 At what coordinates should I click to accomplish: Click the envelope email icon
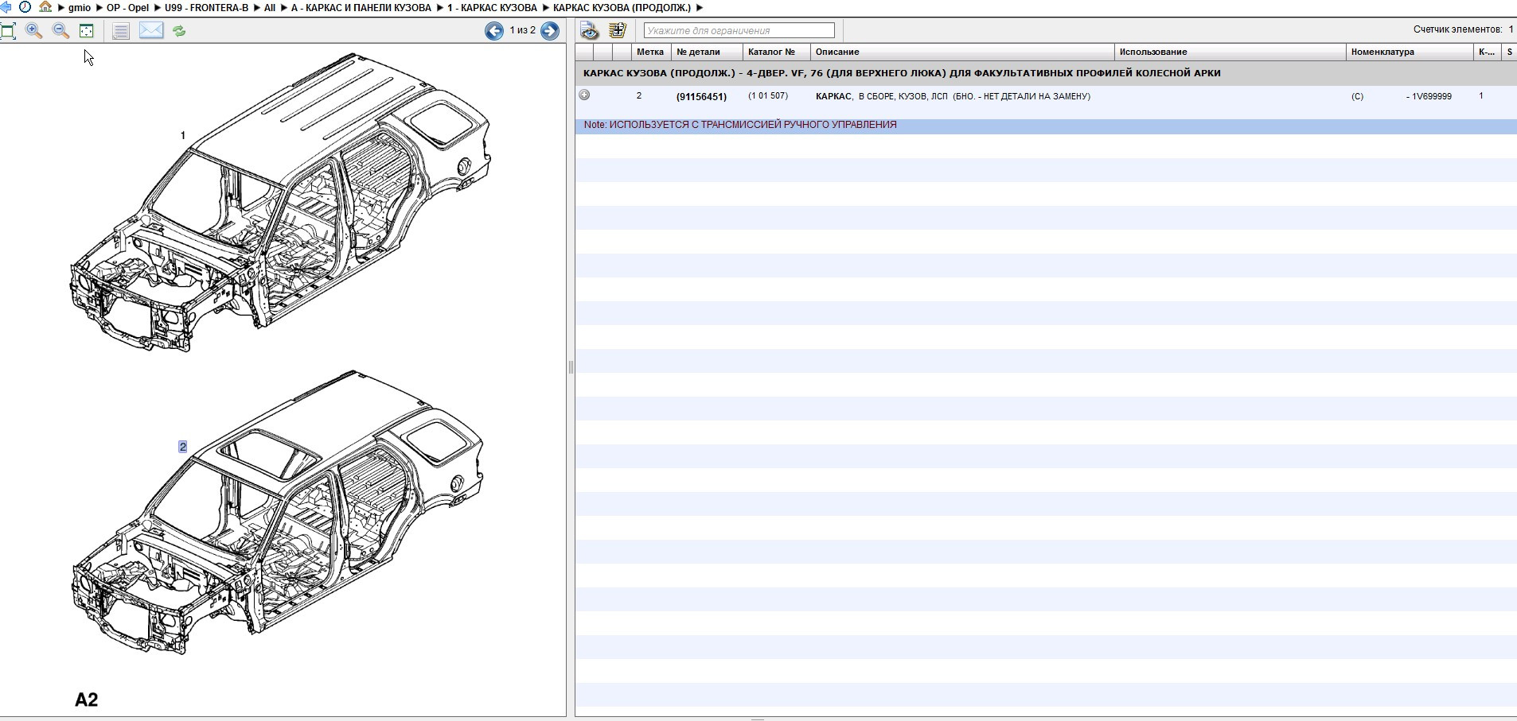[x=150, y=31]
